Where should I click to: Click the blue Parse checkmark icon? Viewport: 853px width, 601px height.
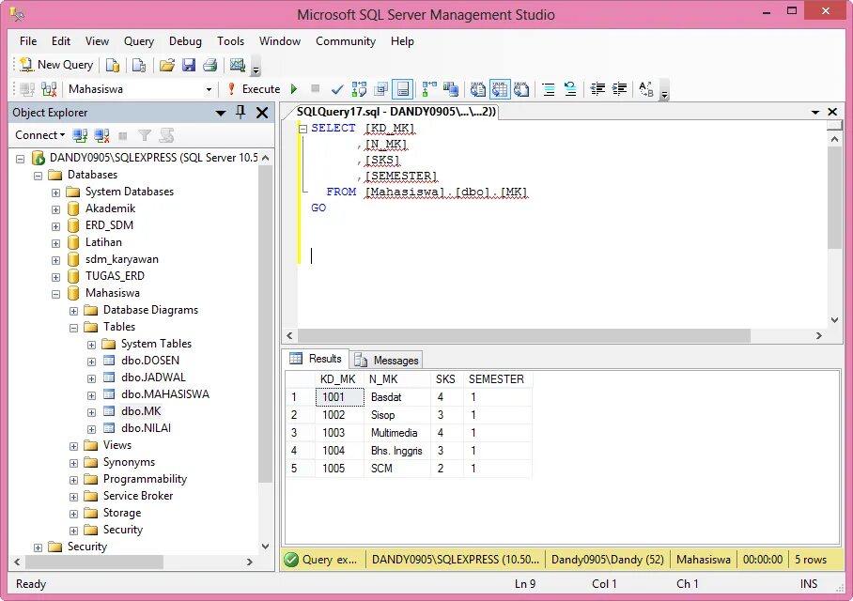[337, 89]
